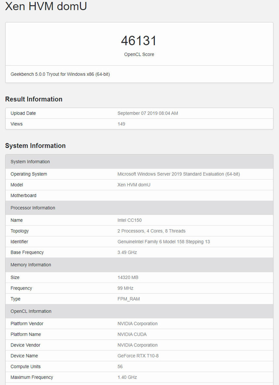Click the Model row value Xen HVM domU
The width and height of the screenshot is (279, 385).
pos(134,185)
